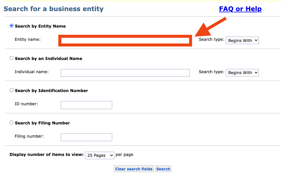This screenshot has width=286, height=176.
Task: Click the Search submit button
Action: [x=163, y=169]
